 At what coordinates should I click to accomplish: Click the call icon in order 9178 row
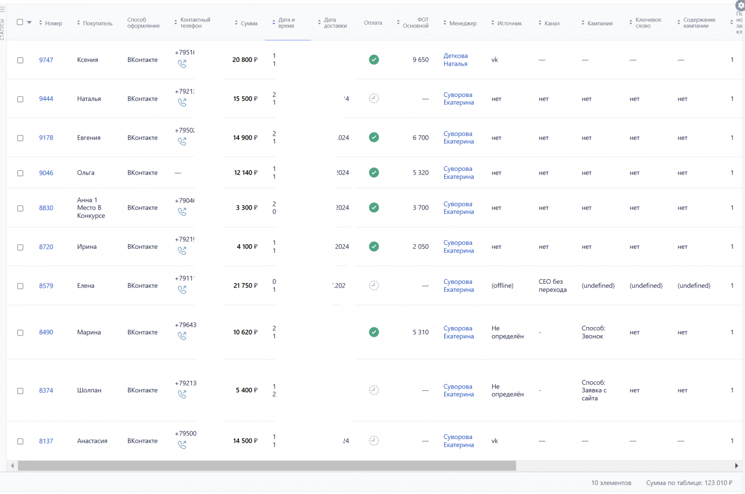coord(182,142)
